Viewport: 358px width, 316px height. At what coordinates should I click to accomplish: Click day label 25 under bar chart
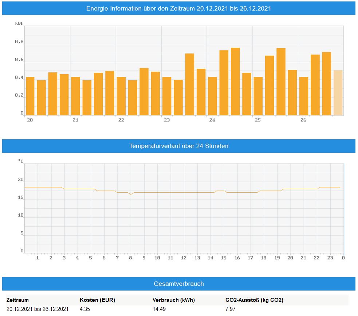pyautogui.click(x=258, y=120)
